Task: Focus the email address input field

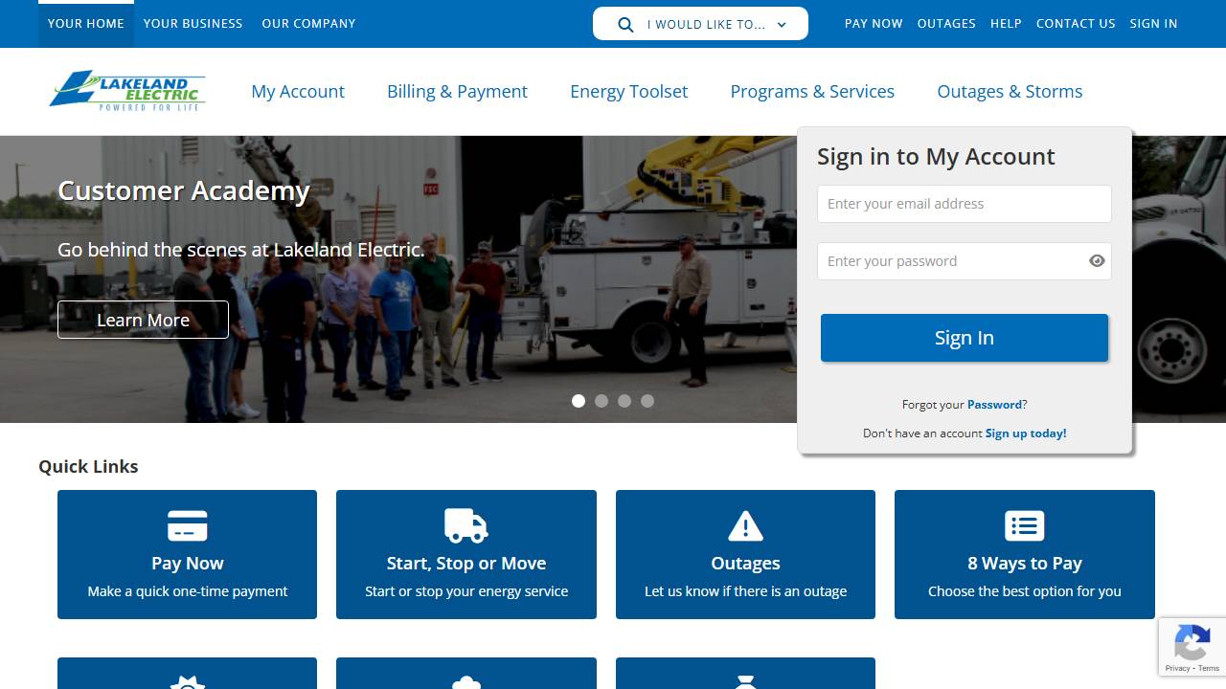Action: [964, 204]
